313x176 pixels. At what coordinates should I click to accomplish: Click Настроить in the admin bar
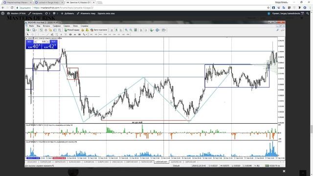36,13
